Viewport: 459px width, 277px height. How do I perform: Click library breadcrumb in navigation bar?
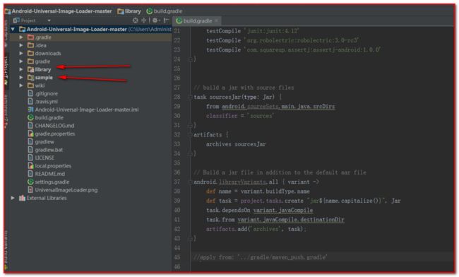coord(129,11)
